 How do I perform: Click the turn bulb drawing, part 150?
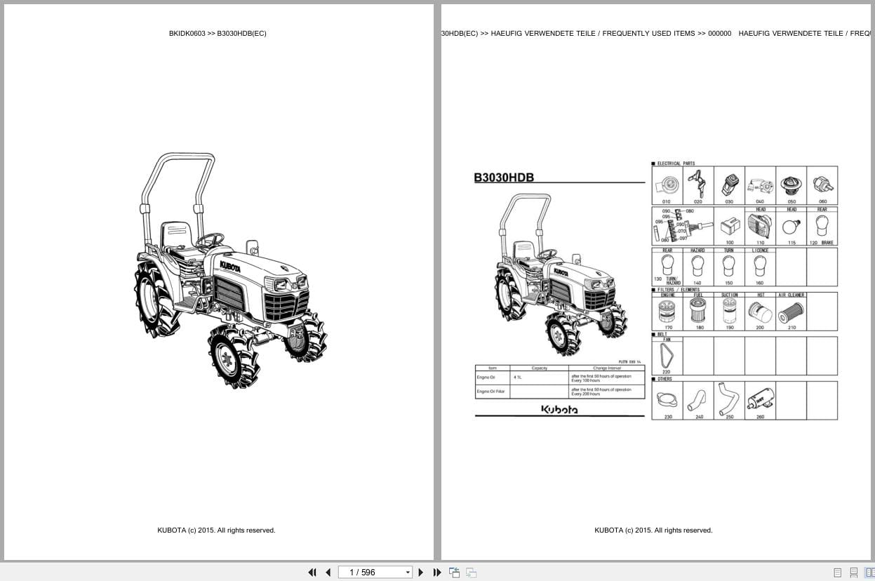[x=729, y=267]
